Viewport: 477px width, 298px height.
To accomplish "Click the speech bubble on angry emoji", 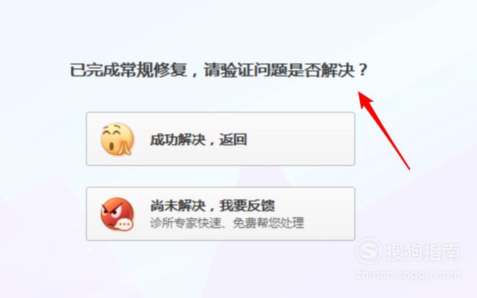I will [125, 224].
